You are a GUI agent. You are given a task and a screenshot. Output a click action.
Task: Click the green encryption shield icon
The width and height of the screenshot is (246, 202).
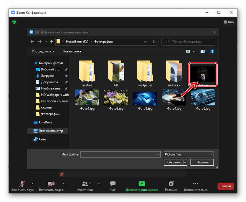[14, 22]
